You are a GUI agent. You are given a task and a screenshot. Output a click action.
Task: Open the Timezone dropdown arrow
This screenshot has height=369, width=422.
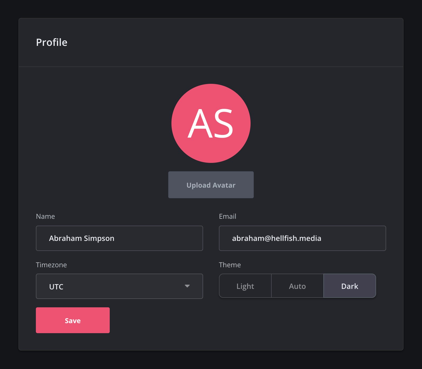[x=187, y=286]
